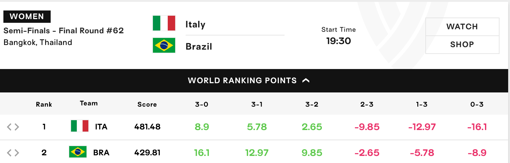This screenshot has width=510, height=163.
Task: Select the WOMEN category tag
Action: point(27,17)
